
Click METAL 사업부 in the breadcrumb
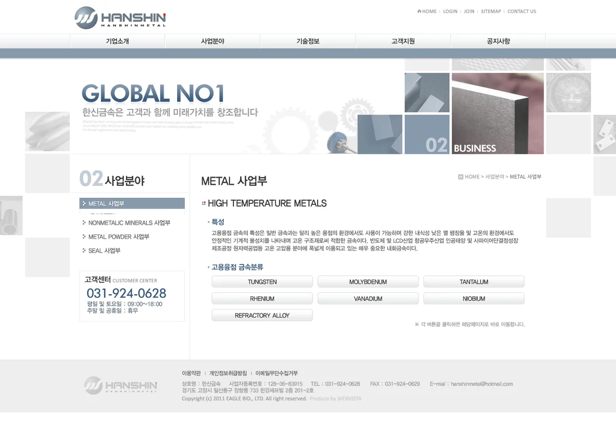525,177
